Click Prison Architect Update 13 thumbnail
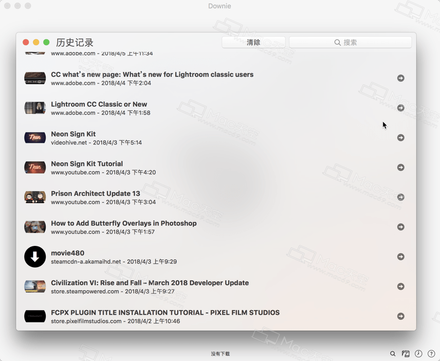 tap(35, 197)
